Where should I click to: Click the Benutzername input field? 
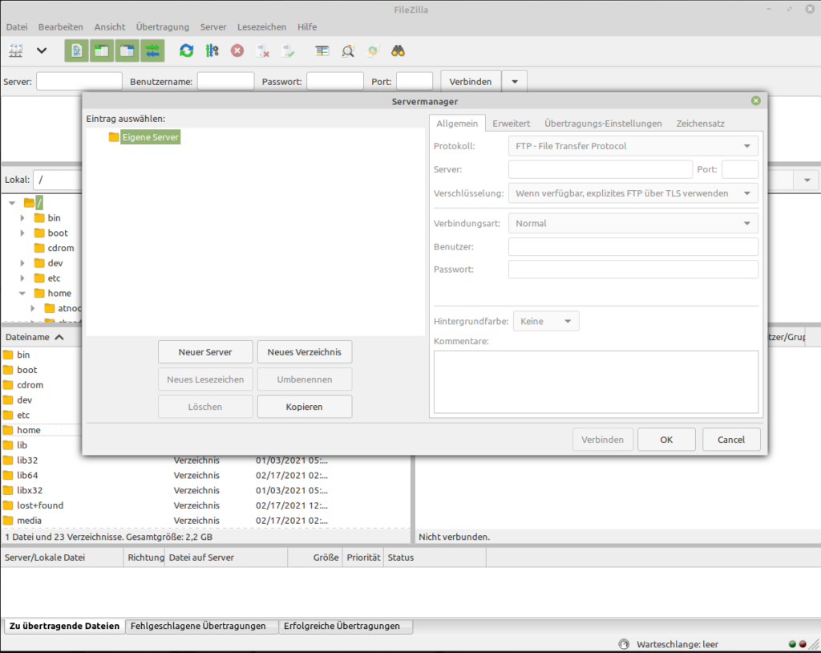[x=225, y=81]
